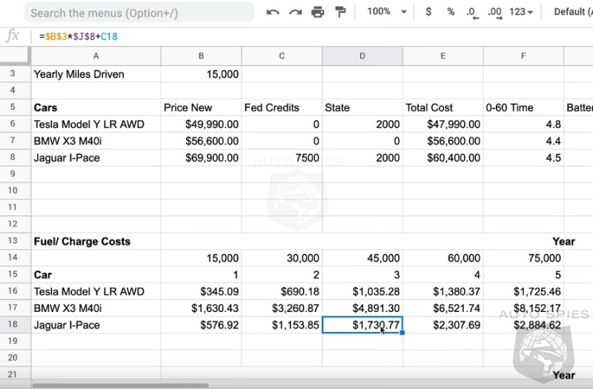The image size is (593, 389).
Task: Open the 100% zoom dropdown
Action: pos(388,12)
